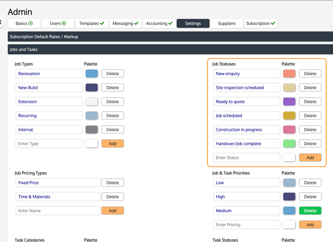The width and height of the screenshot is (333, 242).
Task: Click the Ready to quote purple swatch
Action: pyautogui.click(x=289, y=101)
